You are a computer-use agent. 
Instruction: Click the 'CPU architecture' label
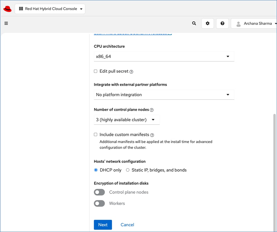point(109,46)
